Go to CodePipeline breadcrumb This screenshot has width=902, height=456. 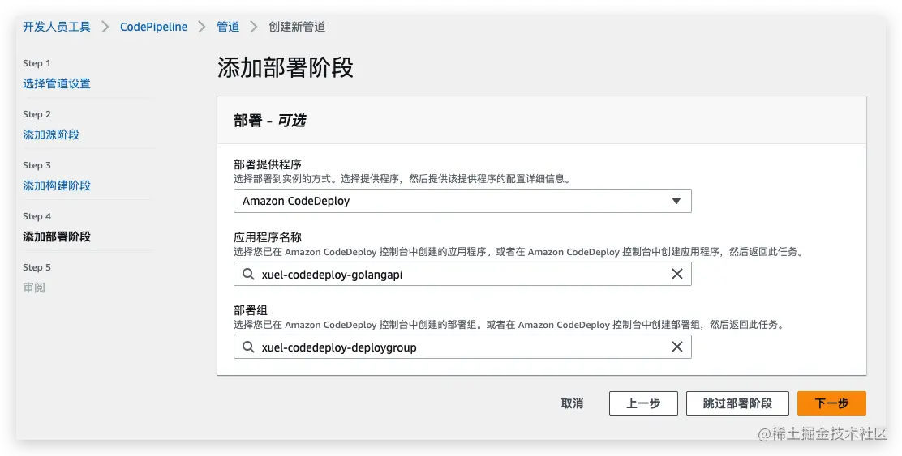pyautogui.click(x=153, y=27)
